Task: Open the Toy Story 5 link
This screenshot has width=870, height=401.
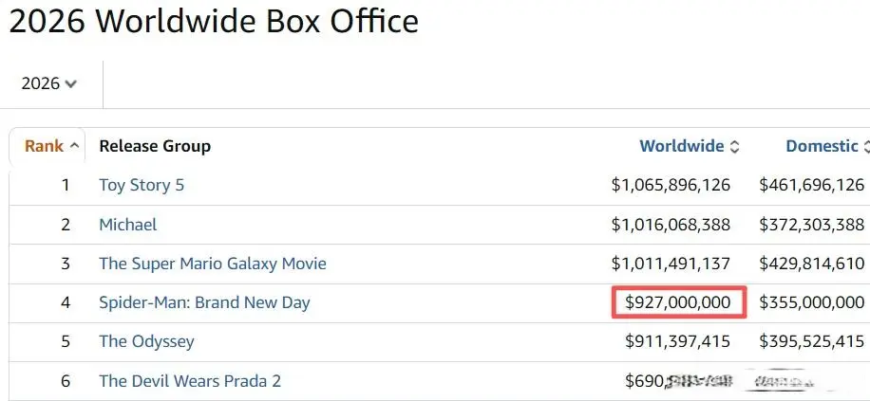Action: tap(142, 185)
